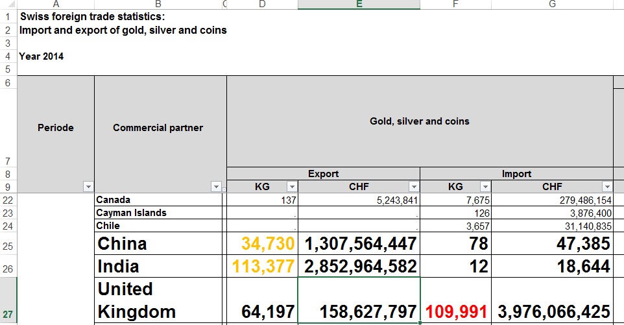Viewport: 624px width, 325px height.
Task: Select column E header
Action: click(359, 5)
